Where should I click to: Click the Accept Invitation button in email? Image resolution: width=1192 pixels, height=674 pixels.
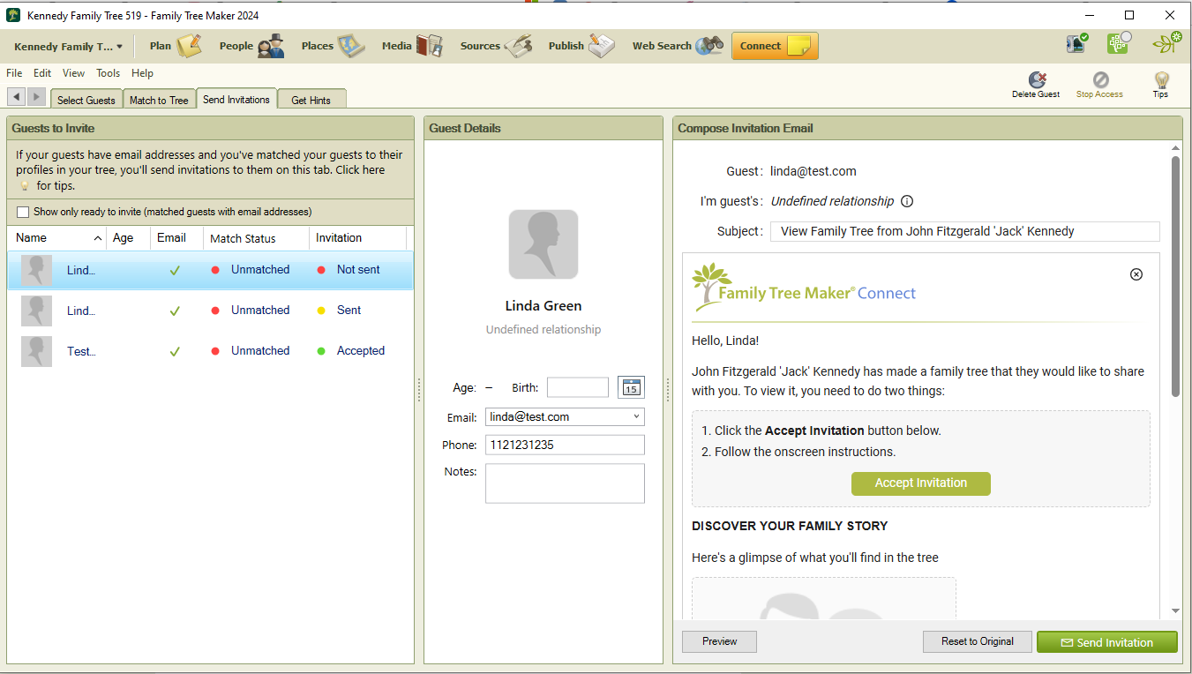[x=921, y=483]
